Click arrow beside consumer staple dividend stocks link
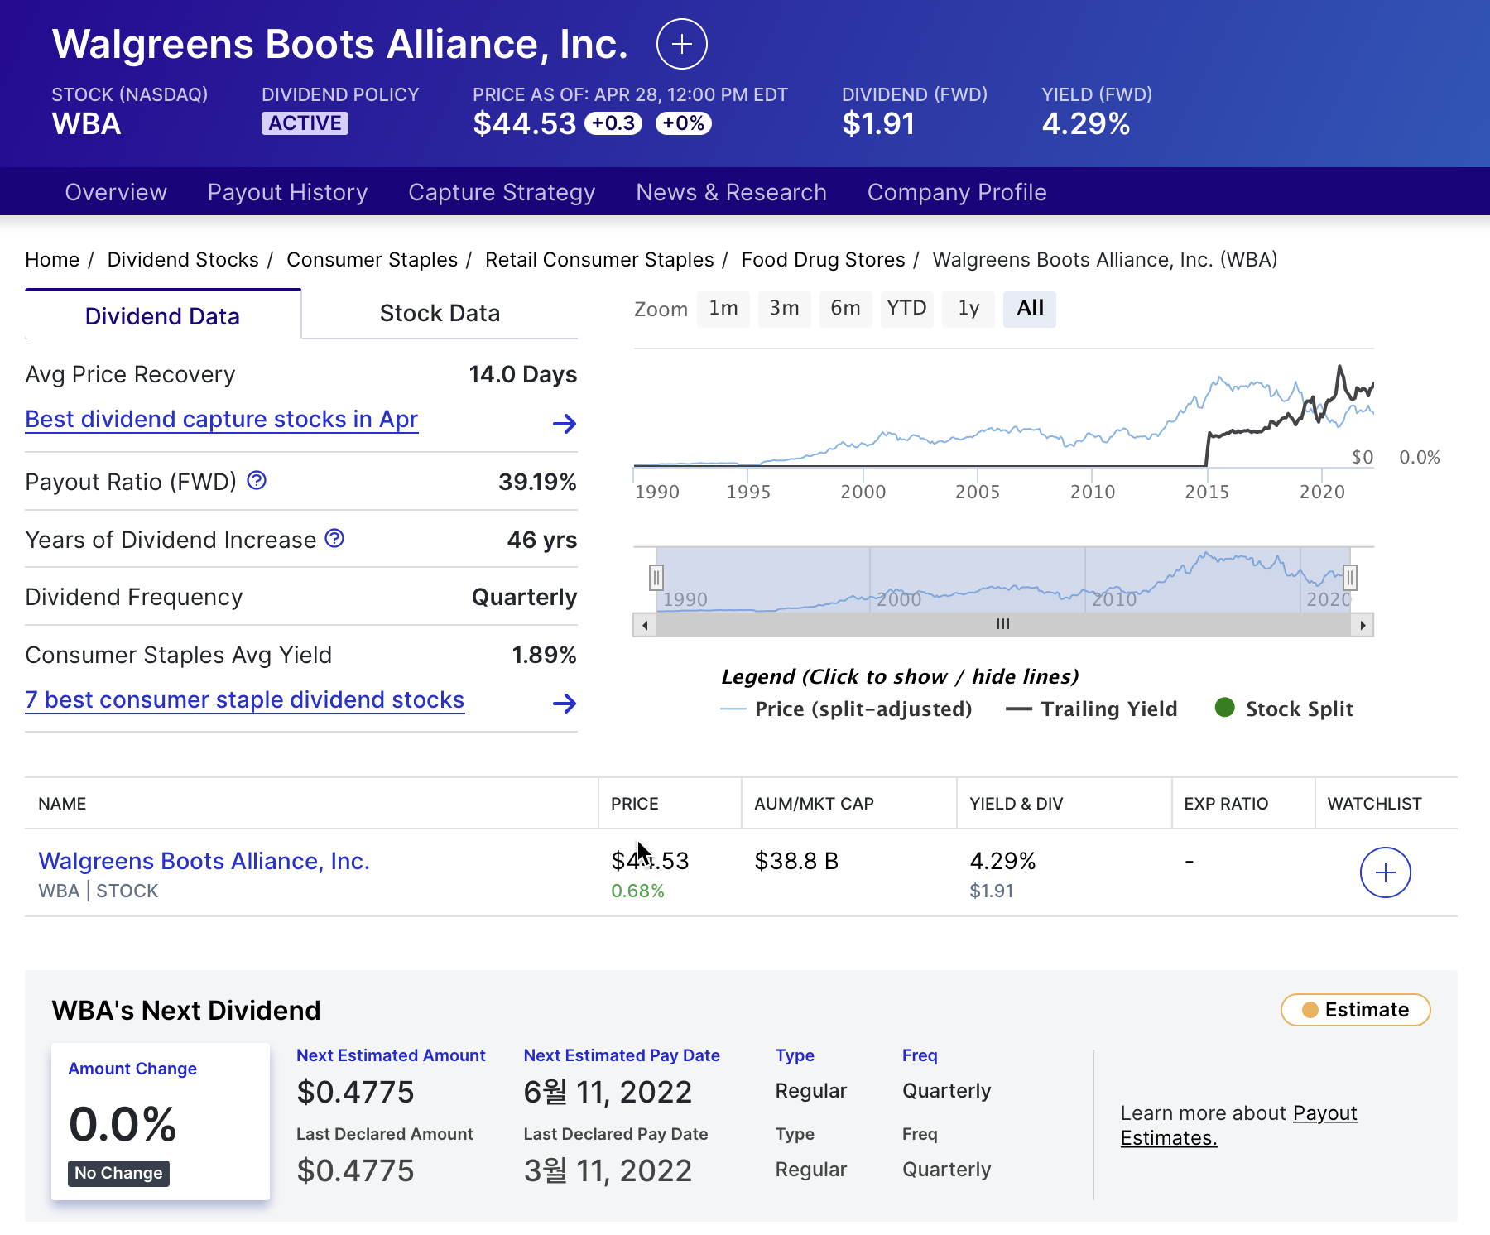The height and width of the screenshot is (1235, 1490). 565,704
